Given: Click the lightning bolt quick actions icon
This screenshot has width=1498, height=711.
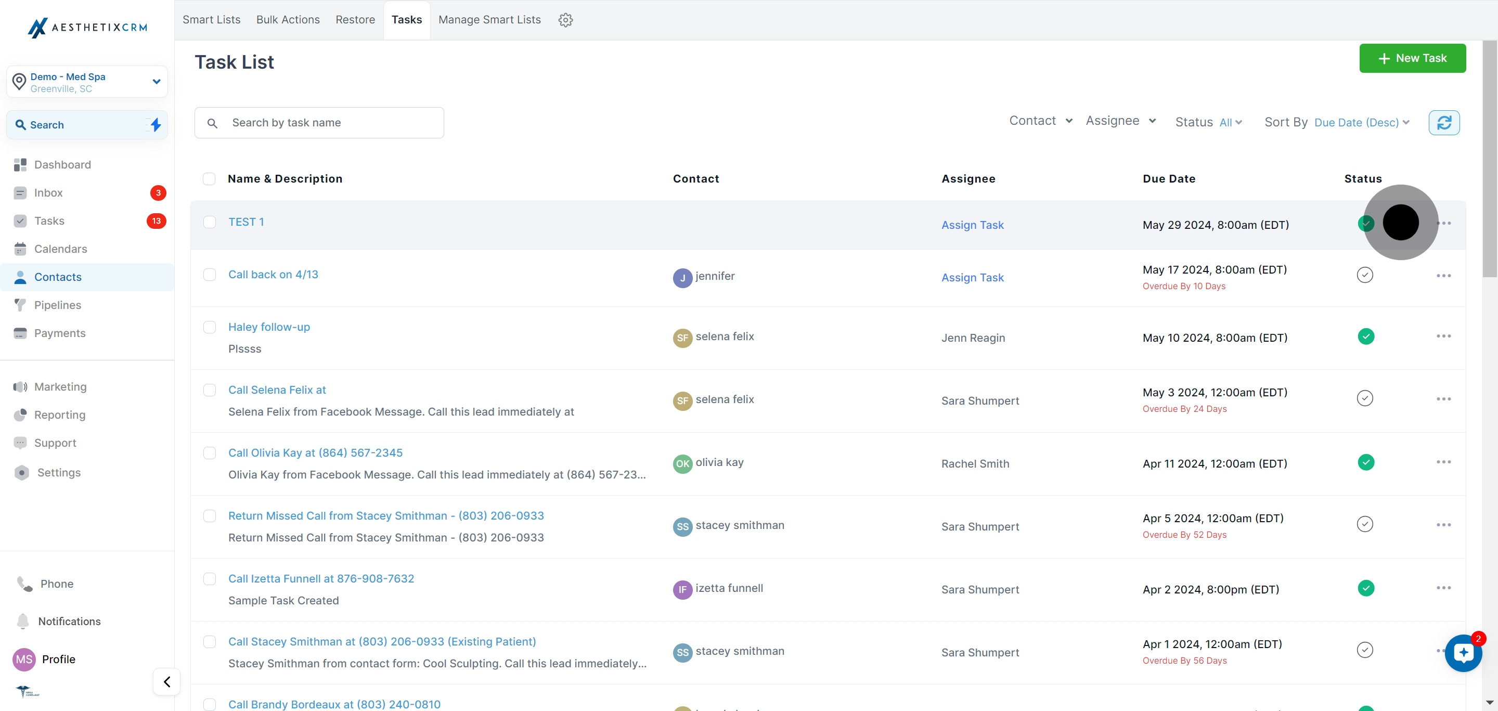Looking at the screenshot, I should [x=156, y=124].
